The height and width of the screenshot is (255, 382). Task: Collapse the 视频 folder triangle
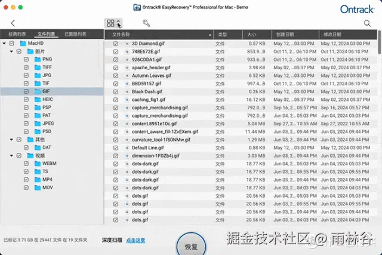11,155
